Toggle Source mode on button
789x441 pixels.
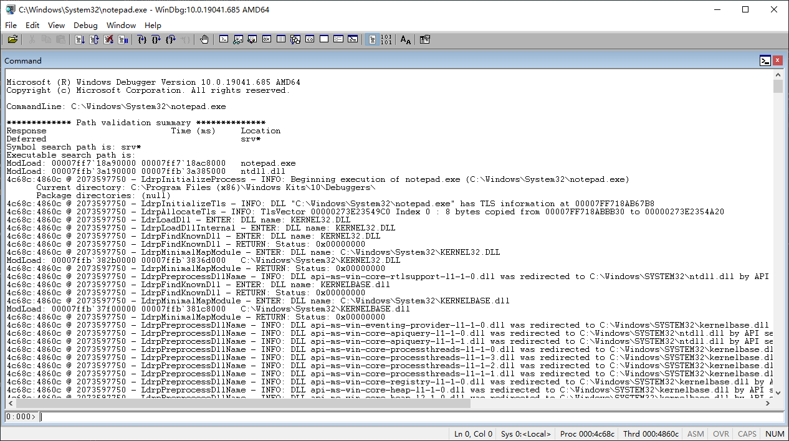pyautogui.click(x=372, y=39)
